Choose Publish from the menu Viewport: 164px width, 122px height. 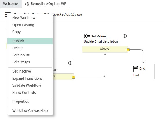pos(30,41)
